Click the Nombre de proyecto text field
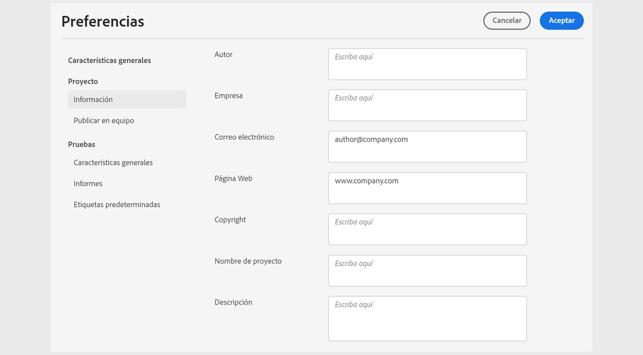Viewport: 643px width, 355px height. pos(427,271)
